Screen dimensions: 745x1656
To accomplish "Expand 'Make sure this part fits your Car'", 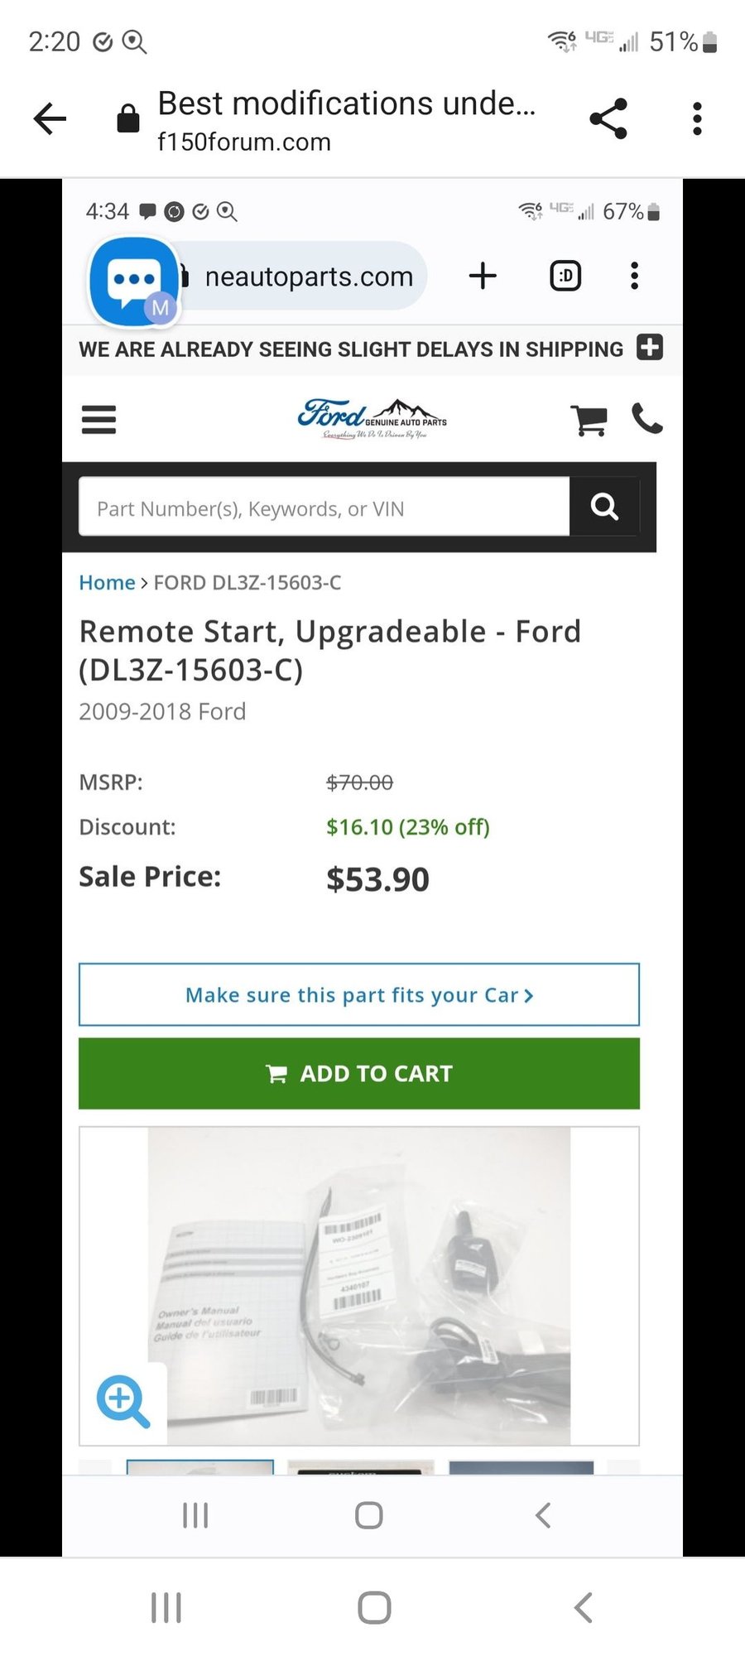I will click(x=358, y=994).
